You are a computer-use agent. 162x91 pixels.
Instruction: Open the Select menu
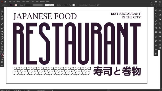pyautogui.click(x=28, y=2)
